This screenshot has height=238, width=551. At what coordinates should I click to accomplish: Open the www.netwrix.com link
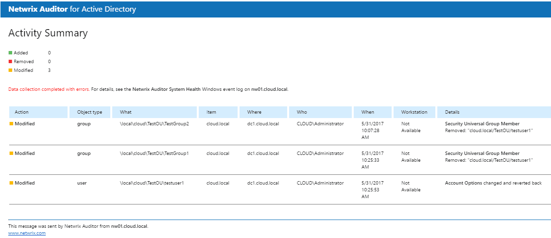pyautogui.click(x=27, y=233)
